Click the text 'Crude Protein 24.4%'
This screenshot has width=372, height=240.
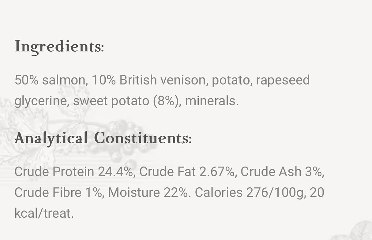[x=74, y=172]
